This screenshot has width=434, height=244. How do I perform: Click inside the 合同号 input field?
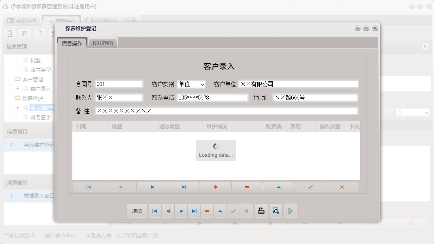click(119, 84)
